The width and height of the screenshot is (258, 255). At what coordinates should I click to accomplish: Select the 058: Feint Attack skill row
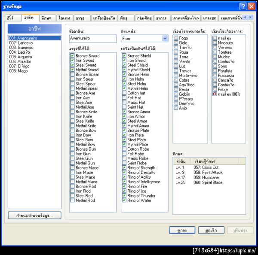tap(209, 172)
